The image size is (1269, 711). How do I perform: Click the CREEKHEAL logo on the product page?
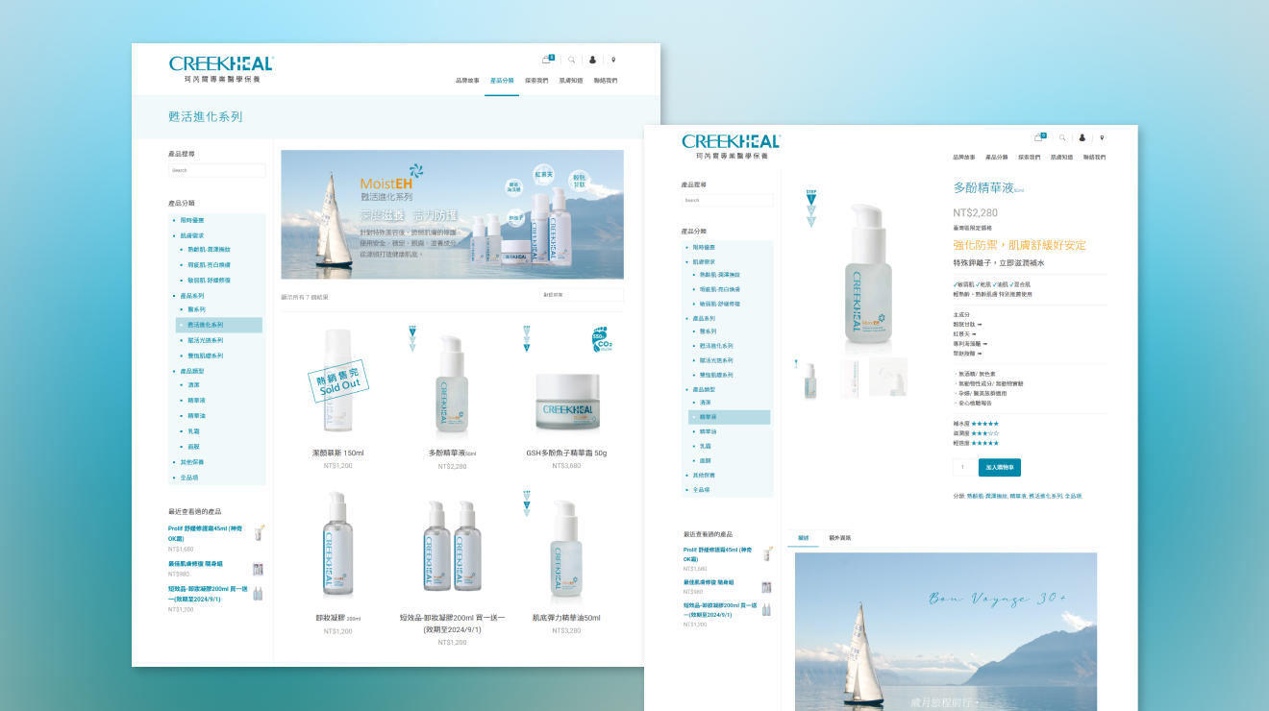coord(731,146)
